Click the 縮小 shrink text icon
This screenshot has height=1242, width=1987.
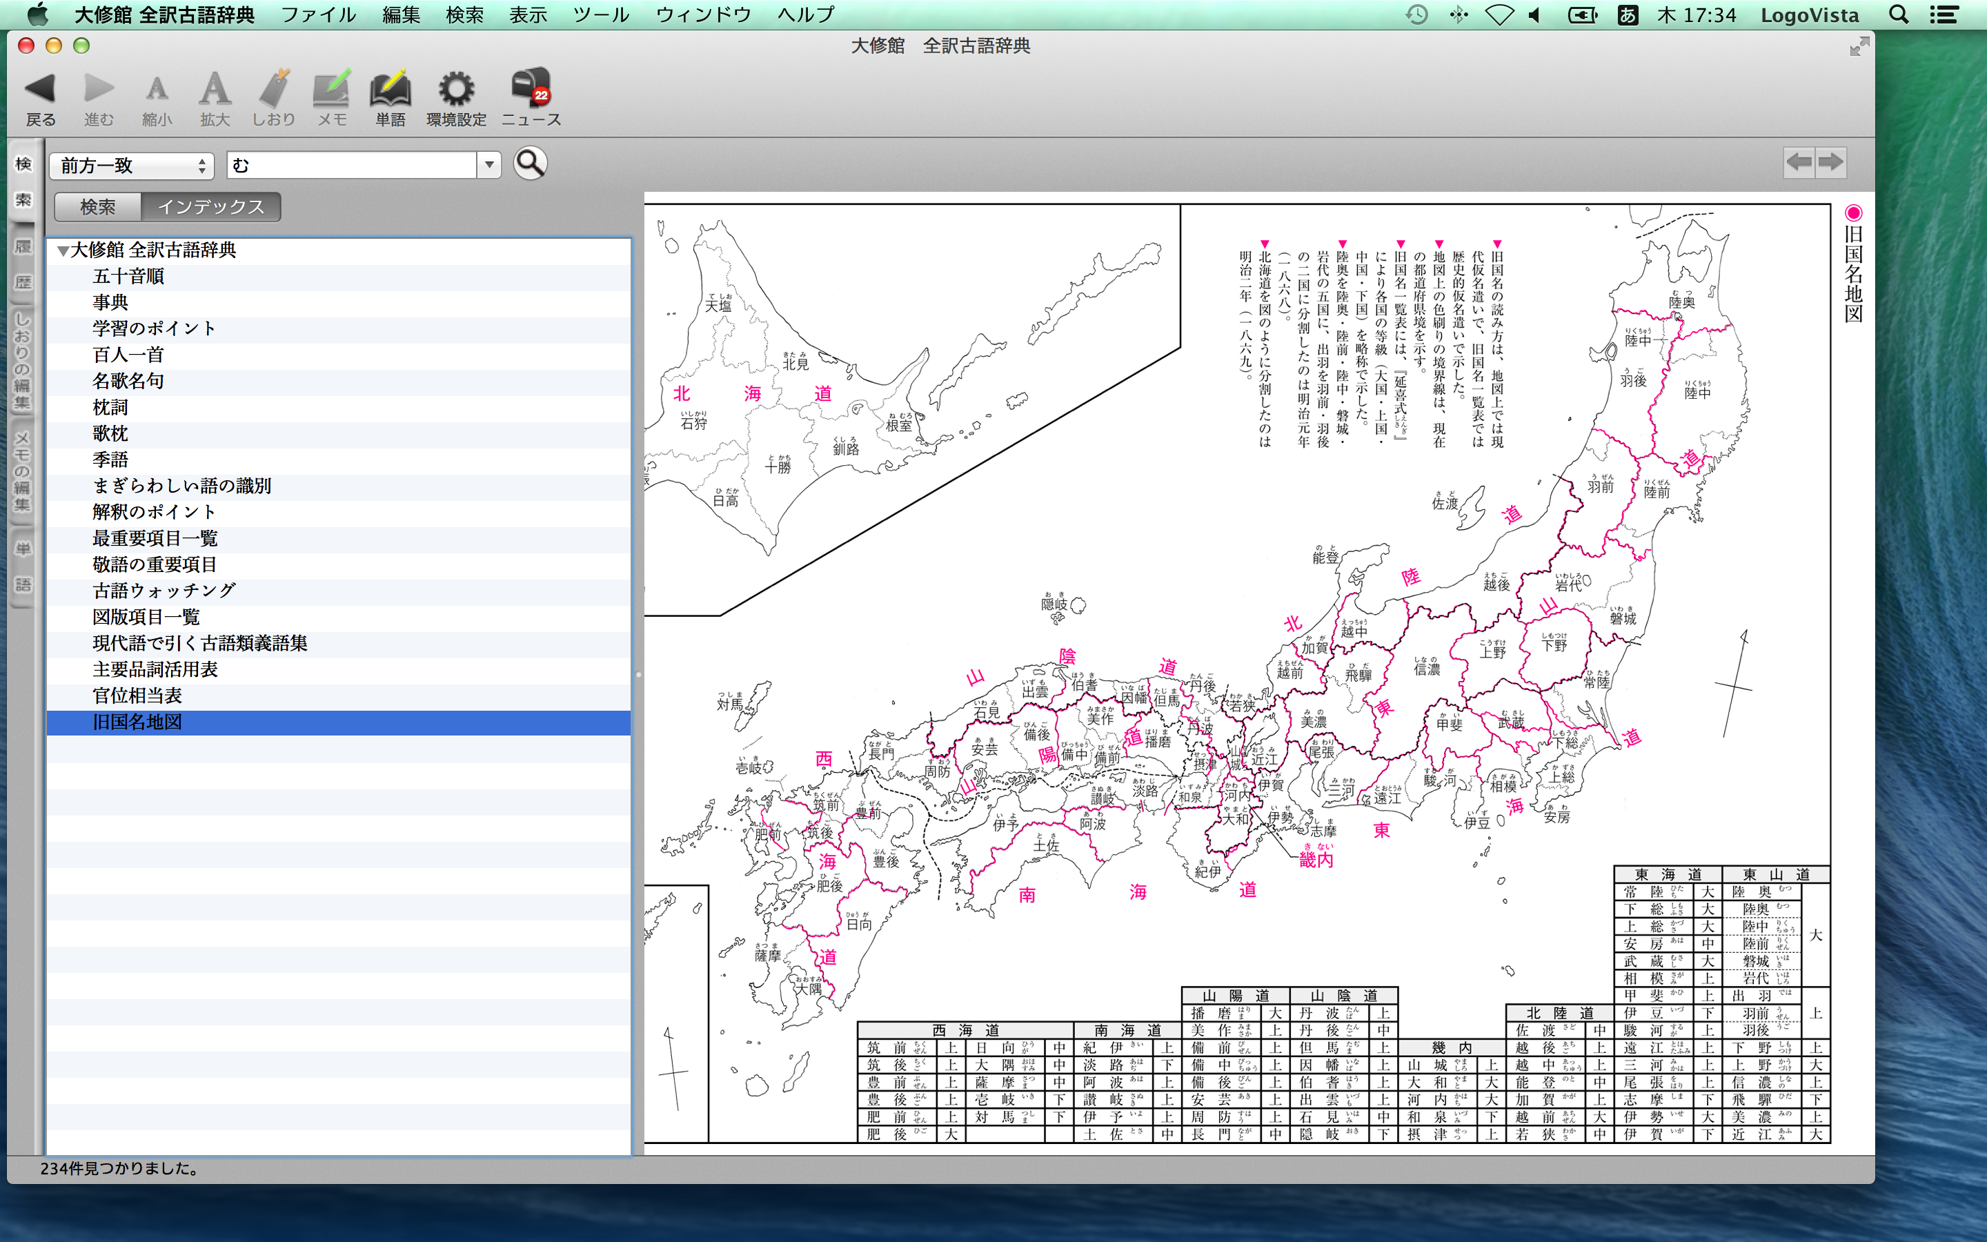(156, 89)
